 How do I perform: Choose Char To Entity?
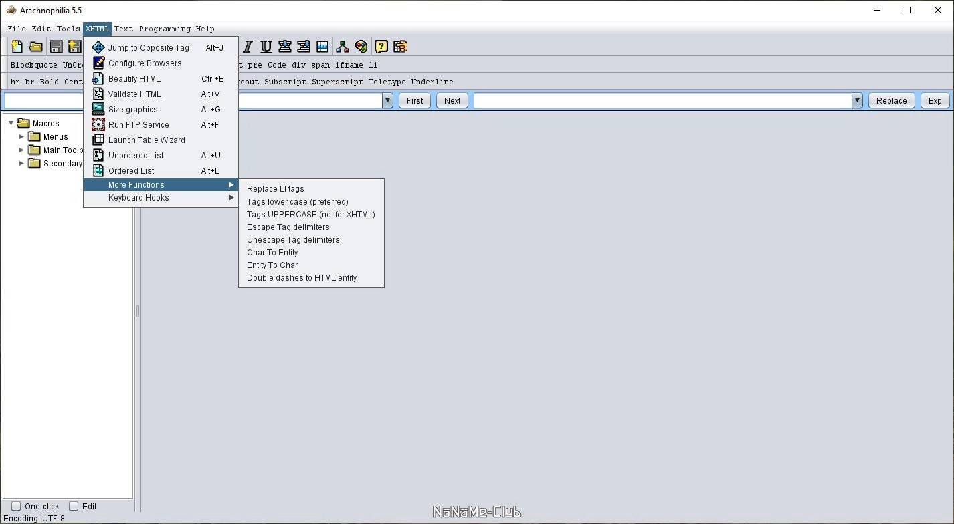[311, 252]
